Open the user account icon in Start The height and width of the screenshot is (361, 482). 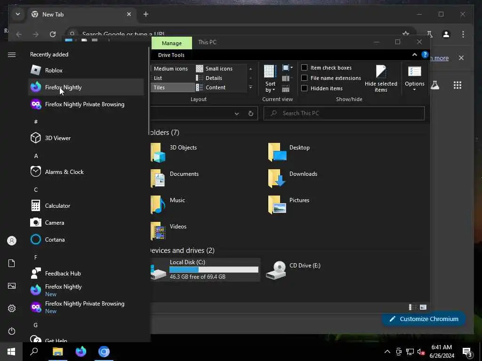12,241
